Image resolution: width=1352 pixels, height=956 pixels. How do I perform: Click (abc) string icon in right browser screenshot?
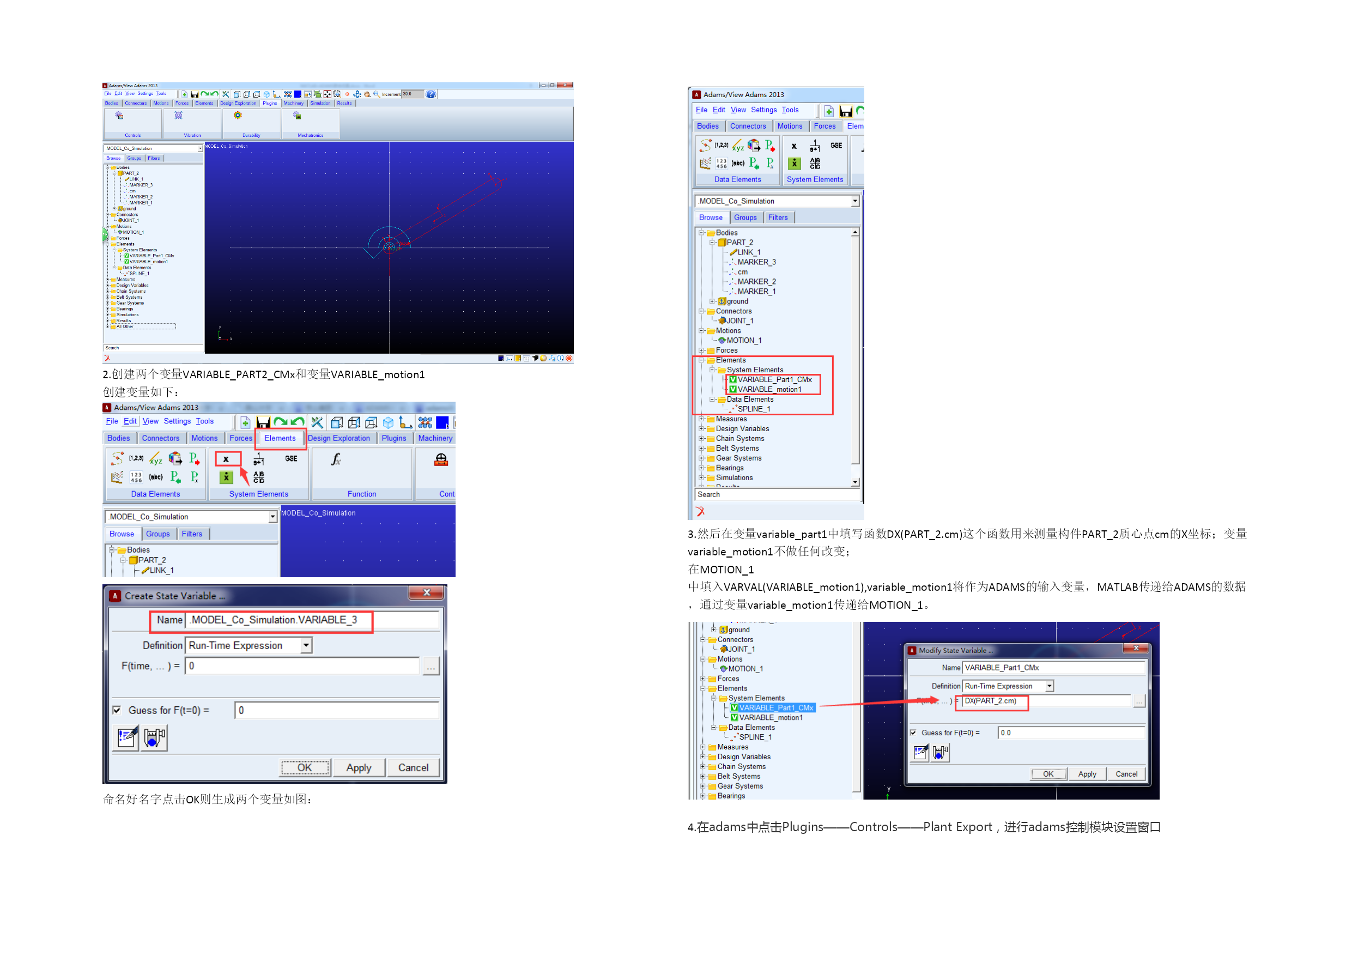(x=738, y=163)
